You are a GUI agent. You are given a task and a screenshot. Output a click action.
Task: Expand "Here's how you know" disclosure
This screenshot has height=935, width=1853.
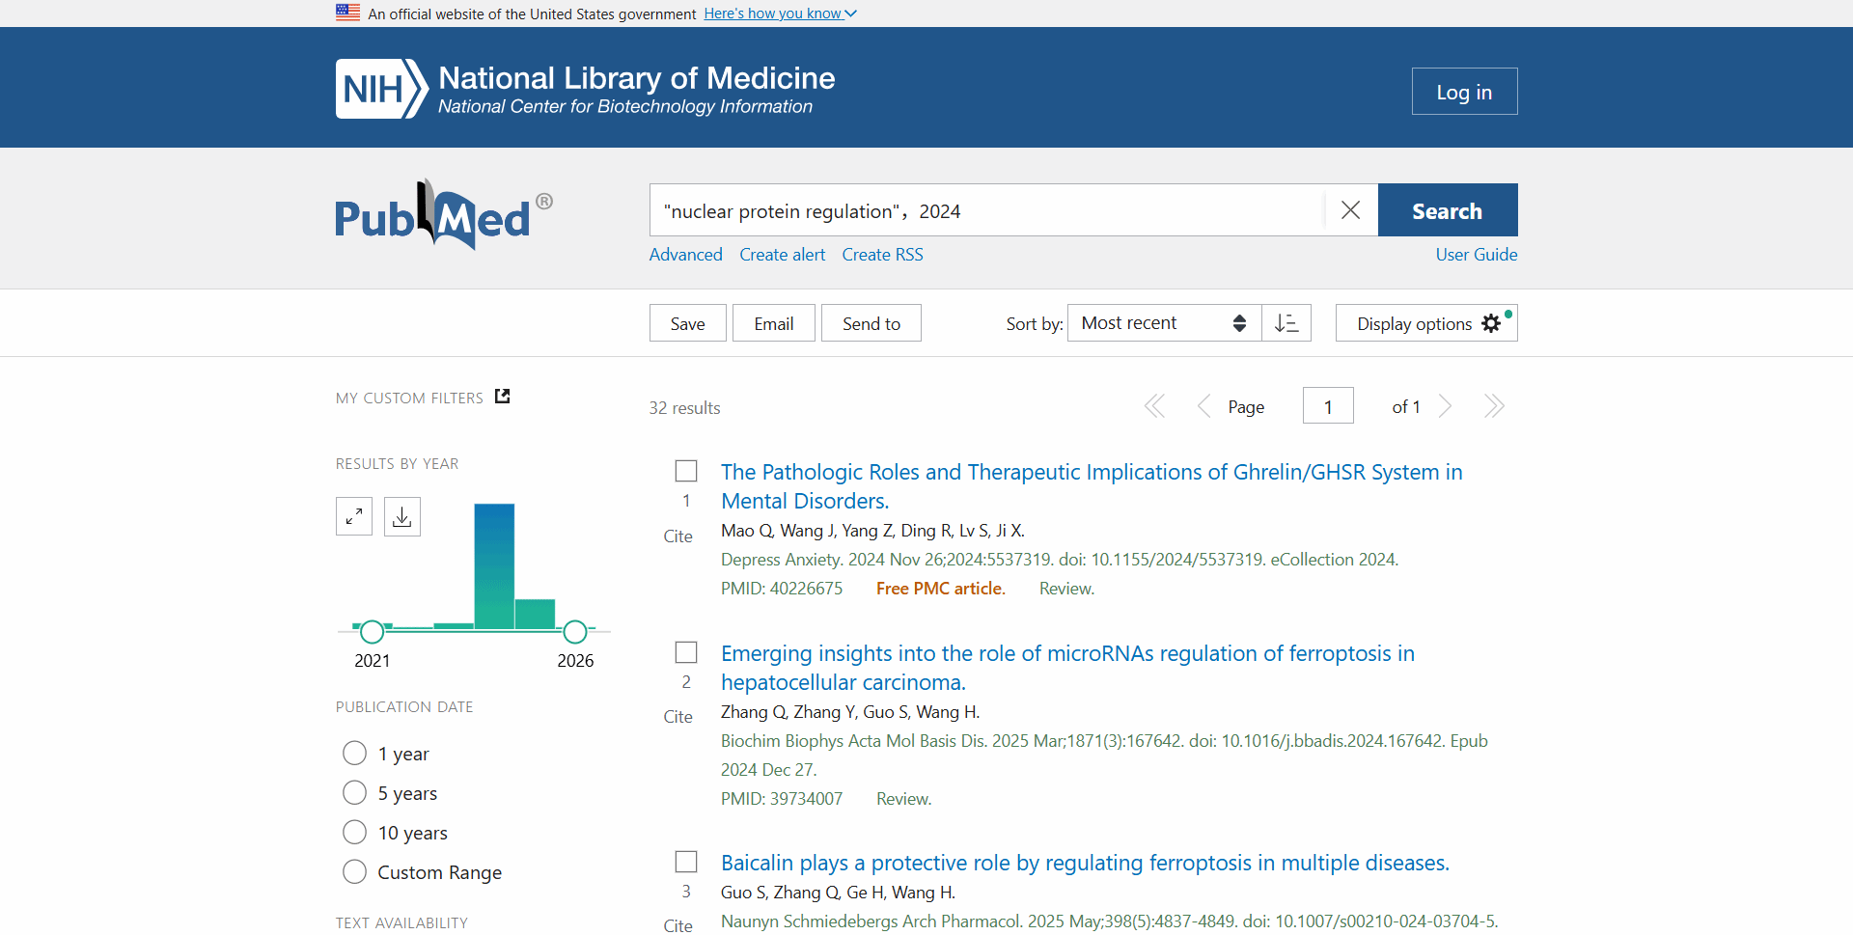tap(779, 14)
